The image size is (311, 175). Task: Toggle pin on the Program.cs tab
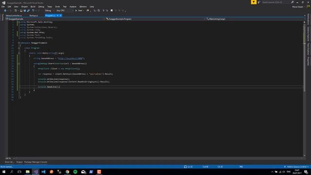pyautogui.click(x=57, y=16)
